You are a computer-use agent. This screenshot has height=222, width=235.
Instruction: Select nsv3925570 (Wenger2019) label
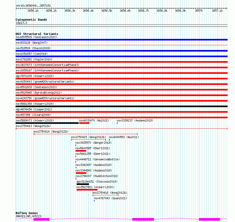[93, 143]
